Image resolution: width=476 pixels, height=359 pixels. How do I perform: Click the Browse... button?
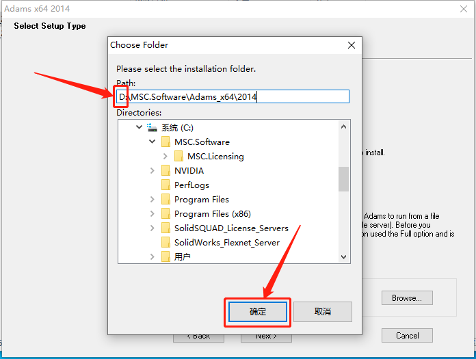tap(407, 298)
